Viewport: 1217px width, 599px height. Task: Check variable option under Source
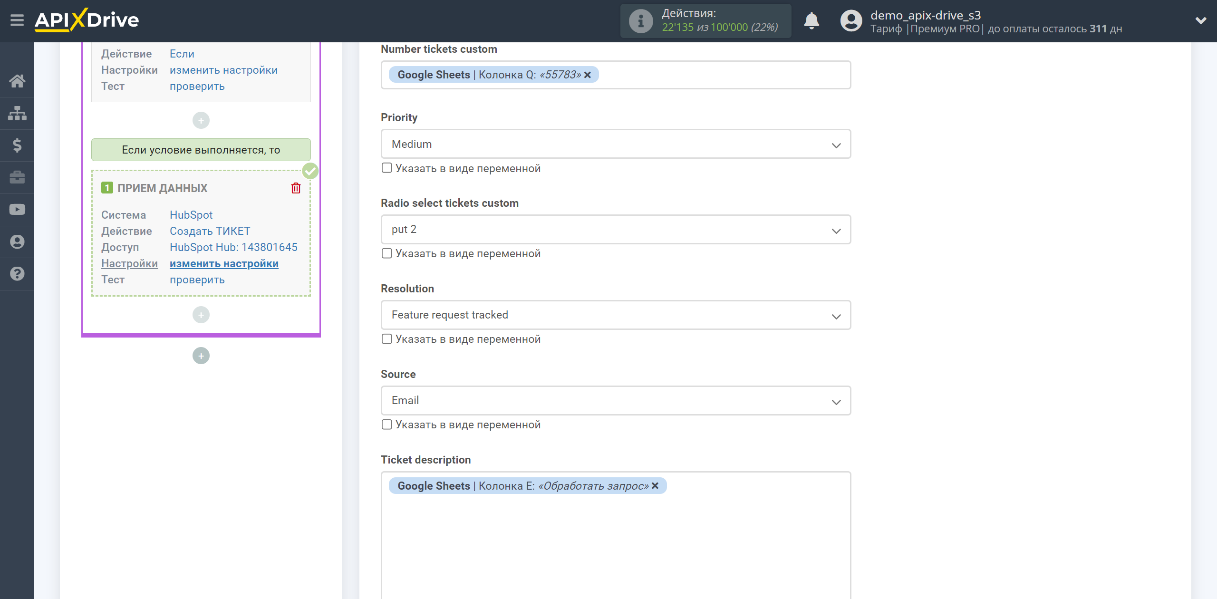pyautogui.click(x=387, y=425)
